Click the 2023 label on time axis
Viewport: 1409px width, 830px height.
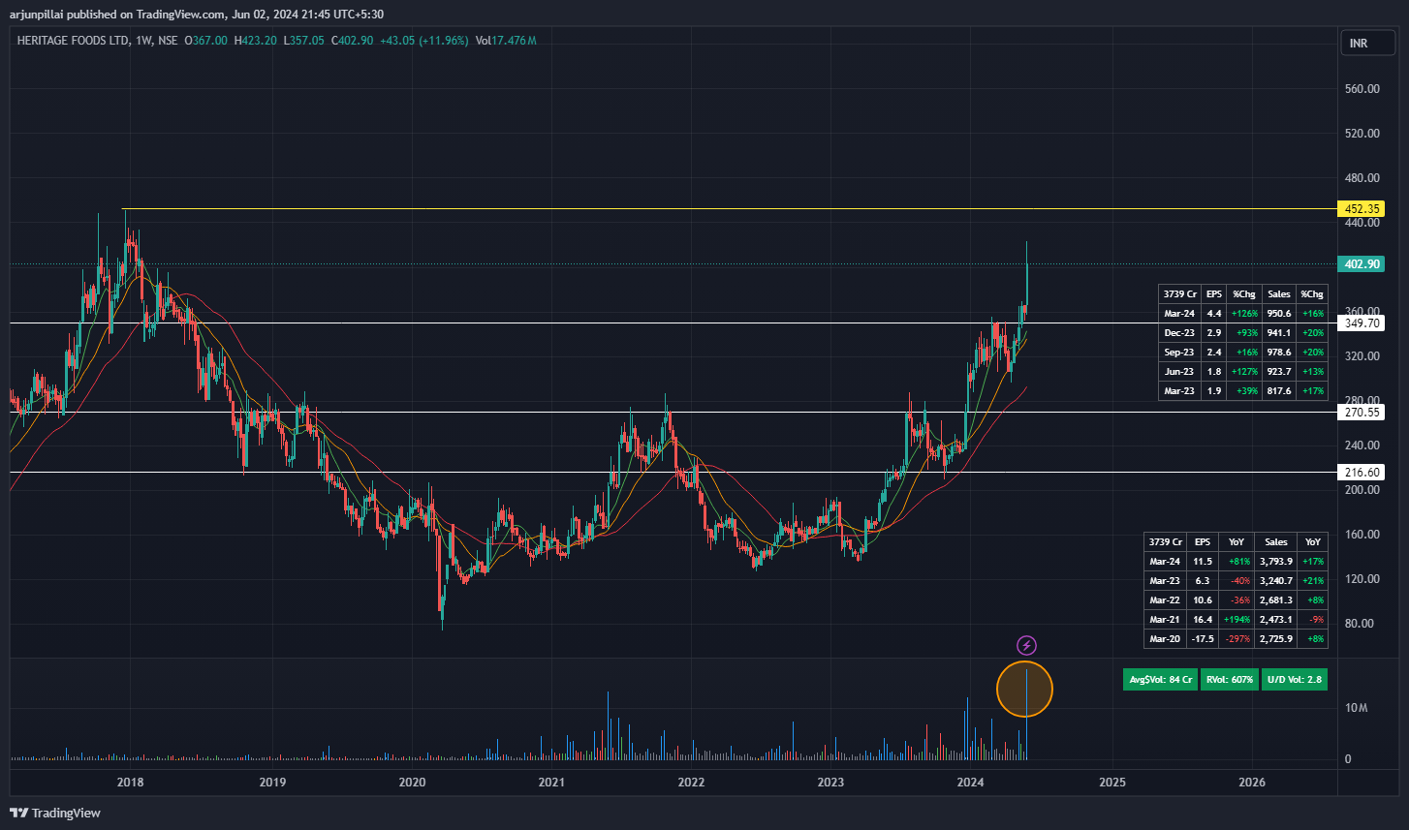tap(830, 782)
